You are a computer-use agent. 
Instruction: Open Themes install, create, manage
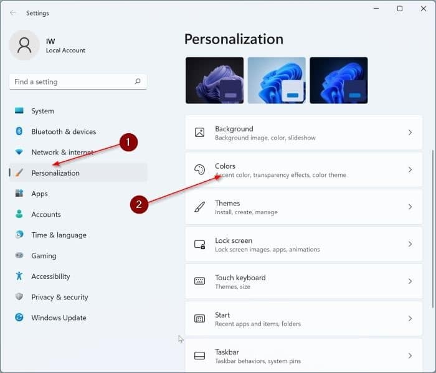coord(304,207)
